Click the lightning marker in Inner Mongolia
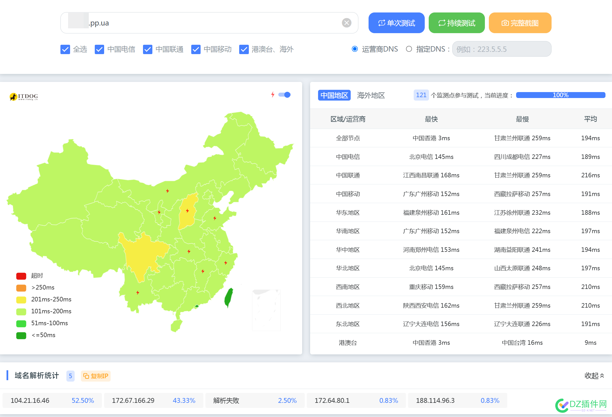 tap(167, 191)
